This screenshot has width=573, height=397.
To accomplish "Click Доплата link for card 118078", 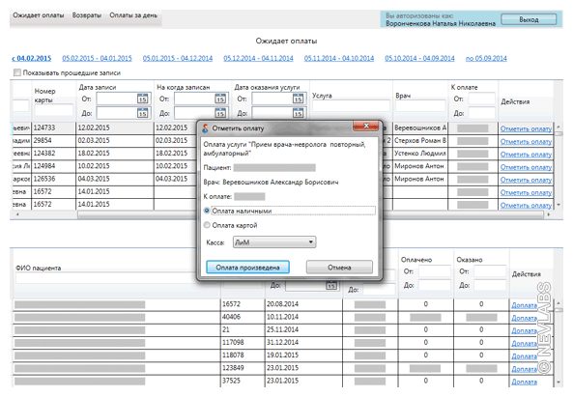I will 524,356.
